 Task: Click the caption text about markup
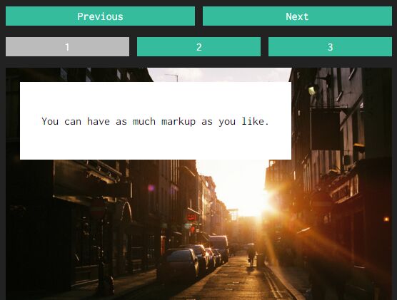(155, 121)
